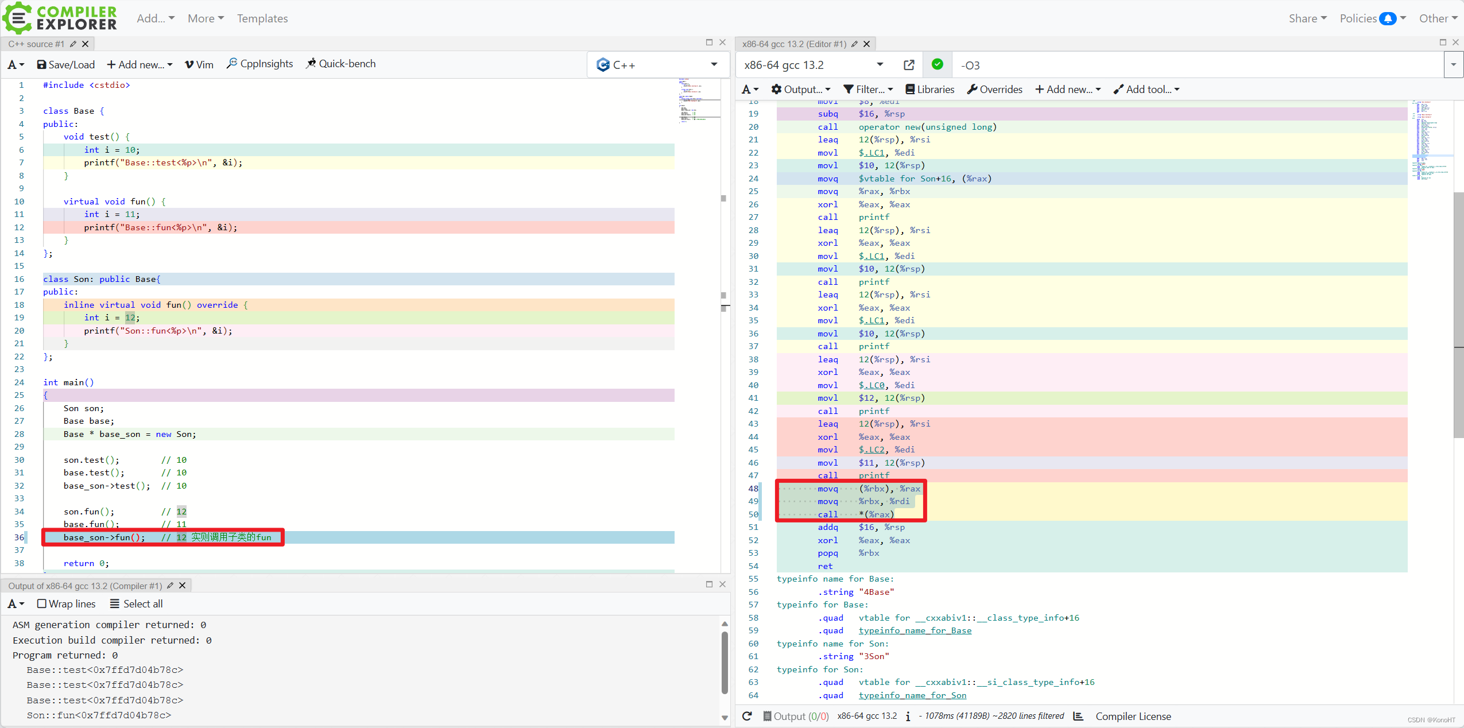Click the green compile status checkmark

tap(937, 64)
